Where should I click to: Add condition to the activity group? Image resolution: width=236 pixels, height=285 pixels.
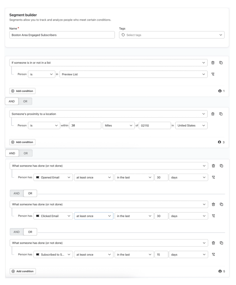click(x=23, y=271)
